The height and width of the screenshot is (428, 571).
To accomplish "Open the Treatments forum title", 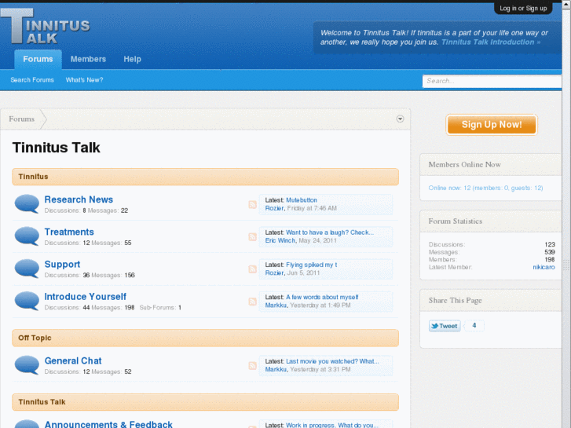I will (69, 232).
